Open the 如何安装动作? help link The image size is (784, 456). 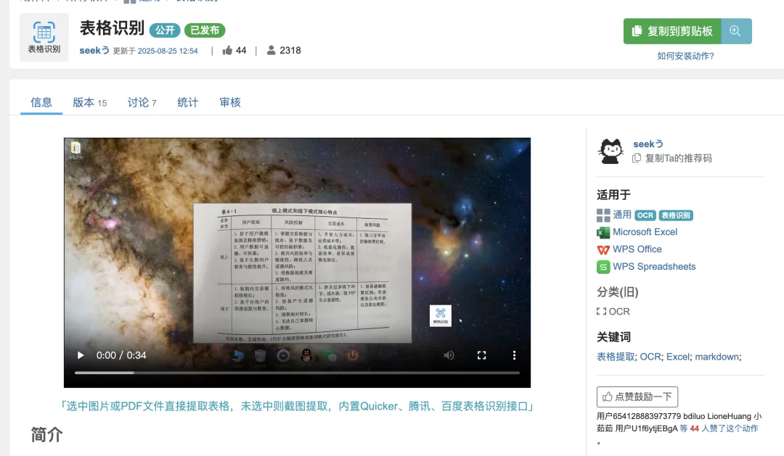point(685,56)
